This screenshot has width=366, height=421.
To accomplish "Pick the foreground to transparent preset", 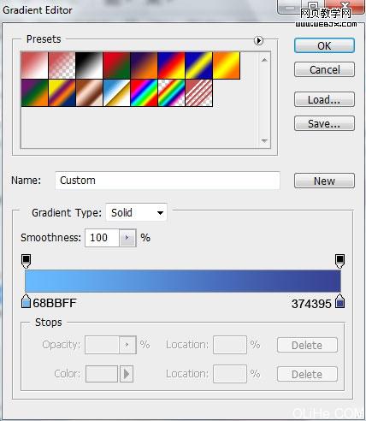I will [62, 65].
